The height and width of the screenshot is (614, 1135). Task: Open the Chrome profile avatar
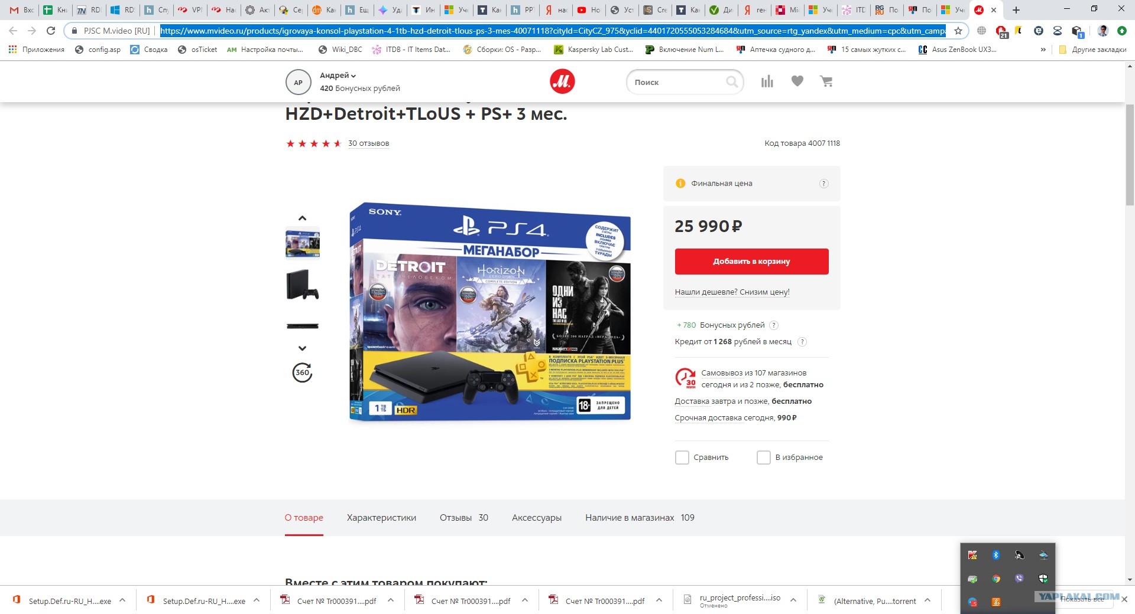tap(1102, 31)
